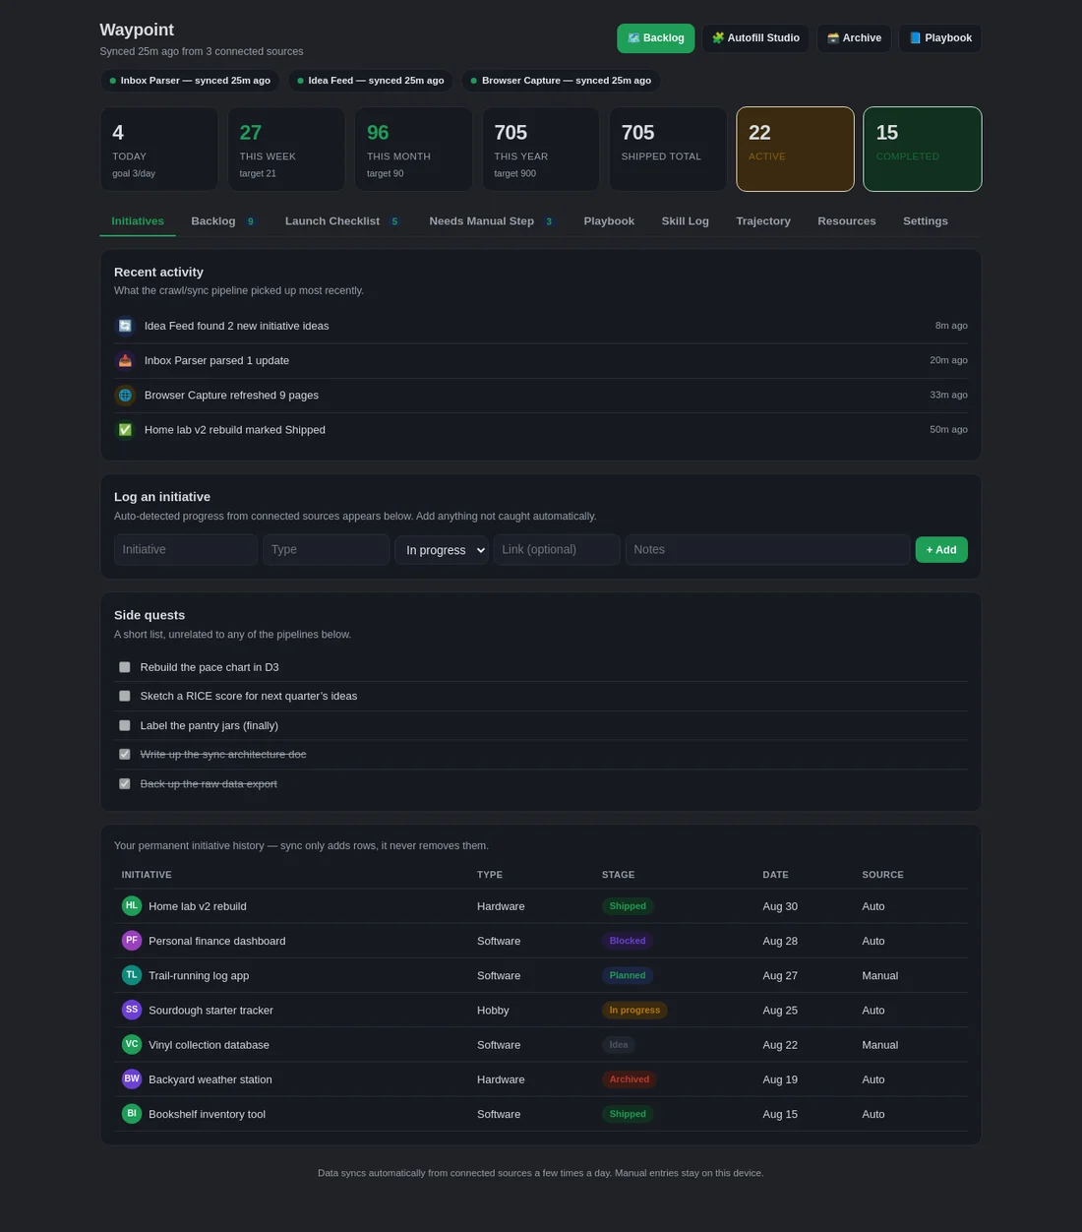Click the HL avatar for Home lab v2 rebuild

tap(132, 906)
